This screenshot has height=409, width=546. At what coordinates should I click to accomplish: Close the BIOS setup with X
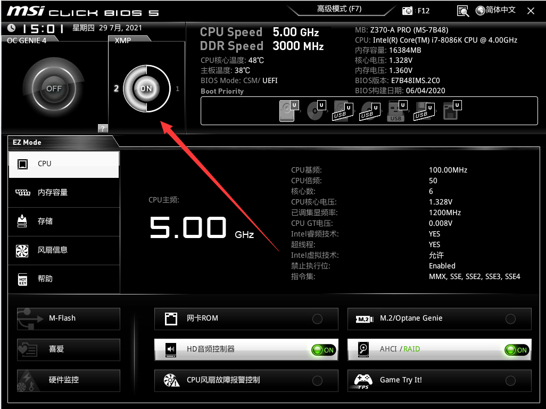(531, 11)
